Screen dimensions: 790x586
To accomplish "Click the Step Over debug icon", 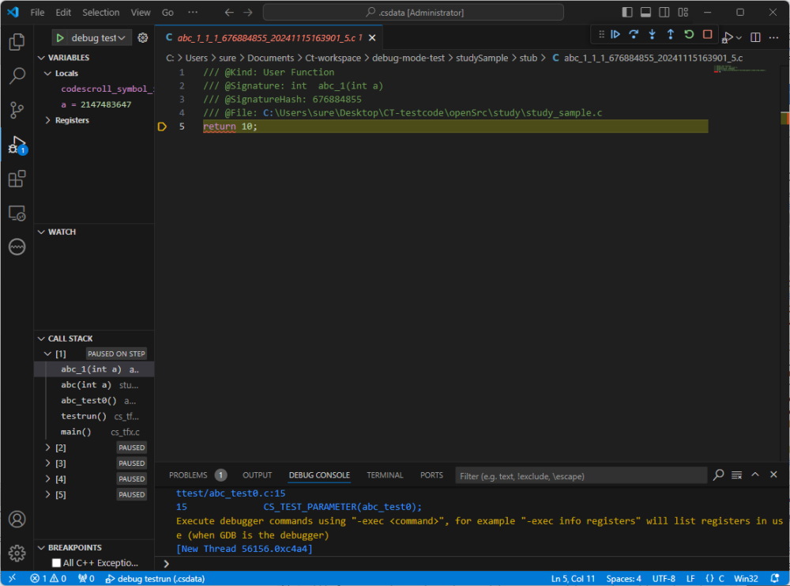I will (x=633, y=34).
